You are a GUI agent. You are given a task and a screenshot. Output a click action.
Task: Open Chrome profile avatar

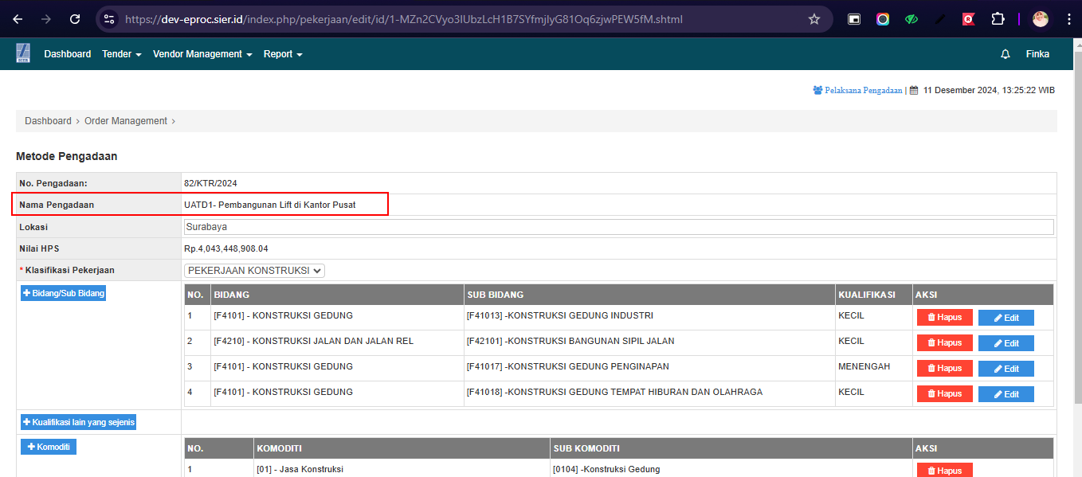coord(1040,19)
